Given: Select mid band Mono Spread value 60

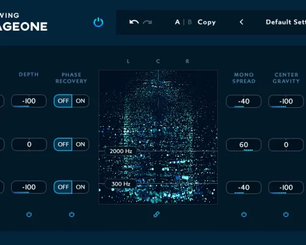Looking at the screenshot, I should pyautogui.click(x=244, y=145).
